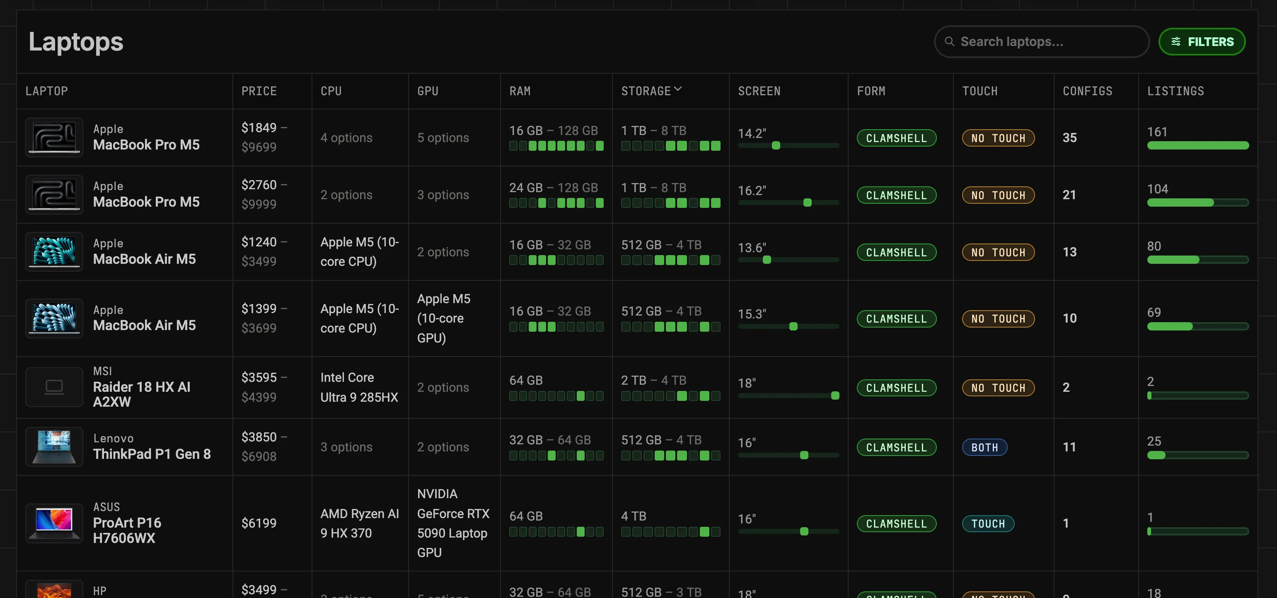Click the "Intel Core Ultra 9 285HX" CPU cell
Viewport: 1277px width, 598px height.
click(359, 388)
